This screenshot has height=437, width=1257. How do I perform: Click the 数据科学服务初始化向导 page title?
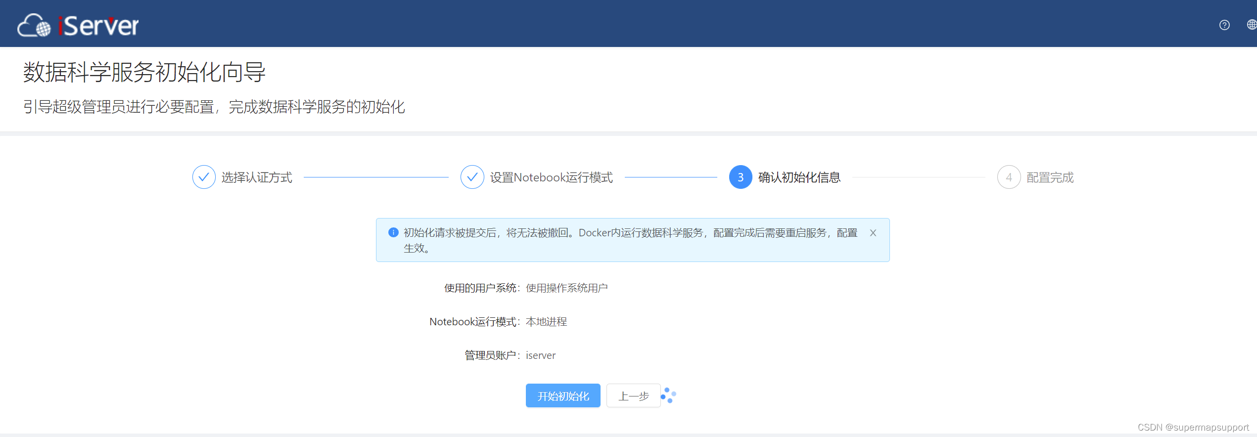(144, 72)
